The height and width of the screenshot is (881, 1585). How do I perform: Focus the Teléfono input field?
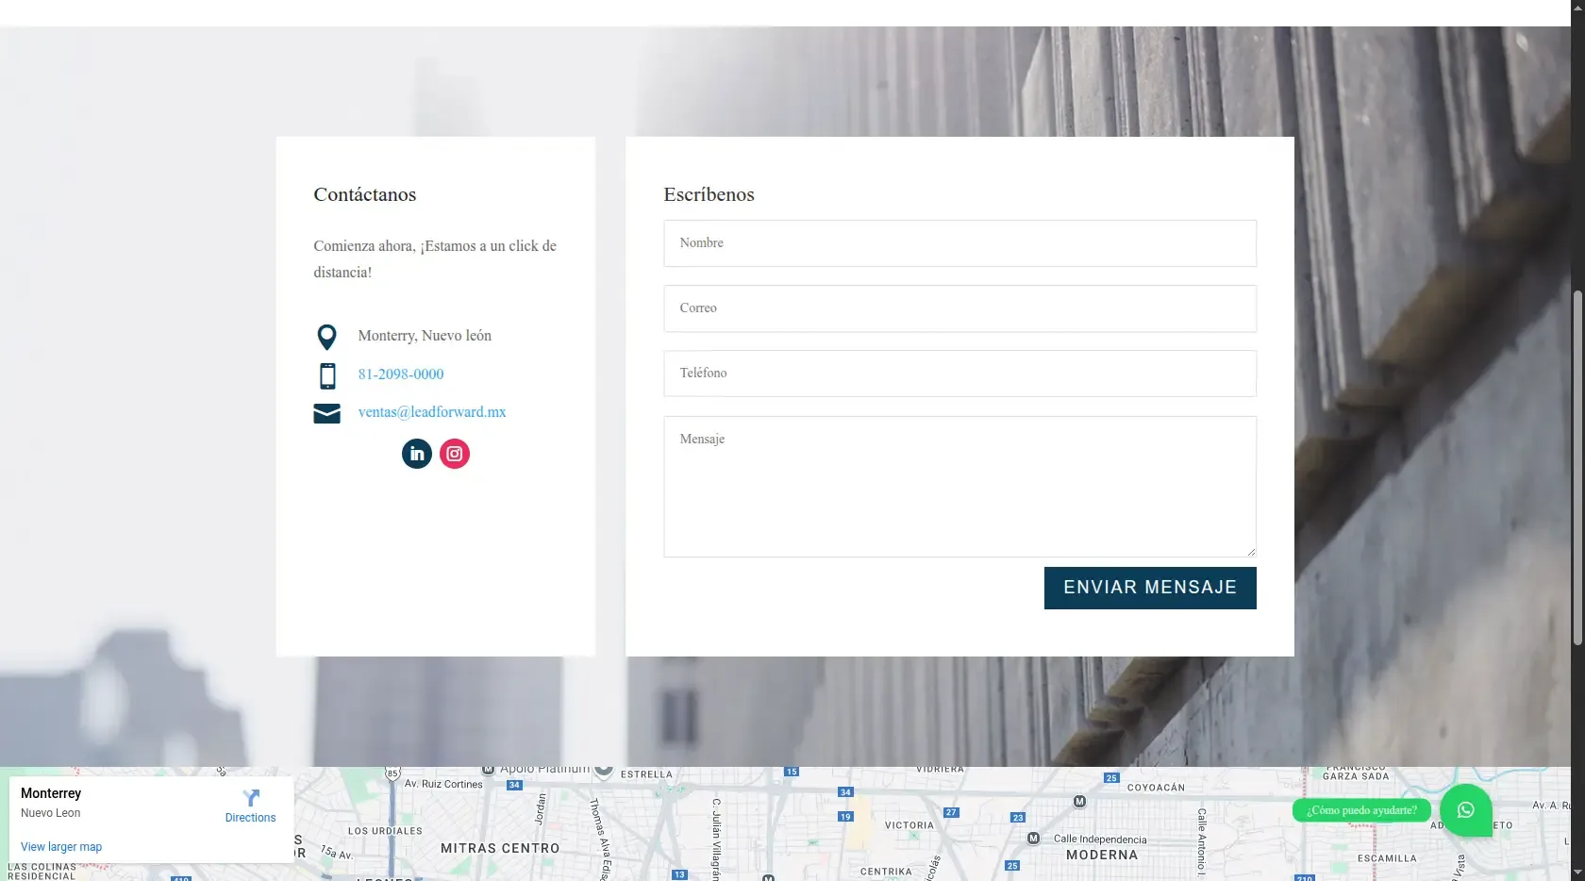click(959, 374)
